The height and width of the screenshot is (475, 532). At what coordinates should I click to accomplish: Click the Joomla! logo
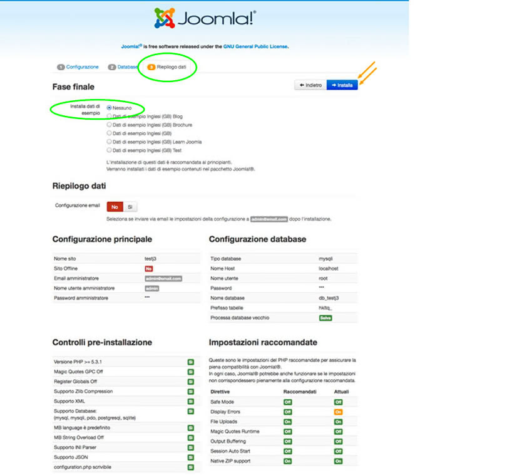[x=205, y=18]
